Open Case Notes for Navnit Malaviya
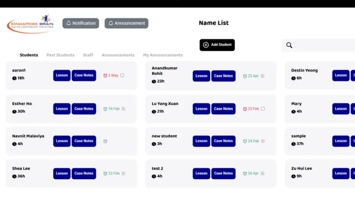The width and height of the screenshot is (355, 208). 84,141
